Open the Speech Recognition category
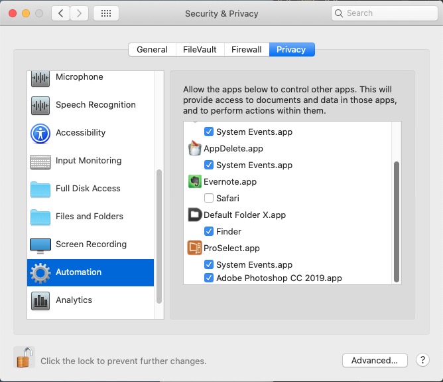Image resolution: width=443 pixels, height=382 pixels. coord(95,105)
